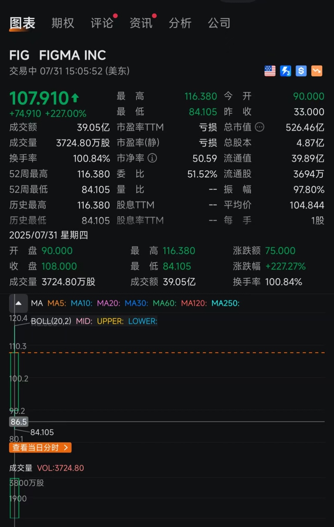Tap the green volume bar below chart
This screenshot has height=527, width=334.
point(14,498)
